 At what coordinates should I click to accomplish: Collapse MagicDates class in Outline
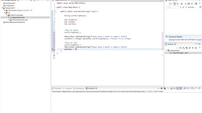[x=166, y=51]
